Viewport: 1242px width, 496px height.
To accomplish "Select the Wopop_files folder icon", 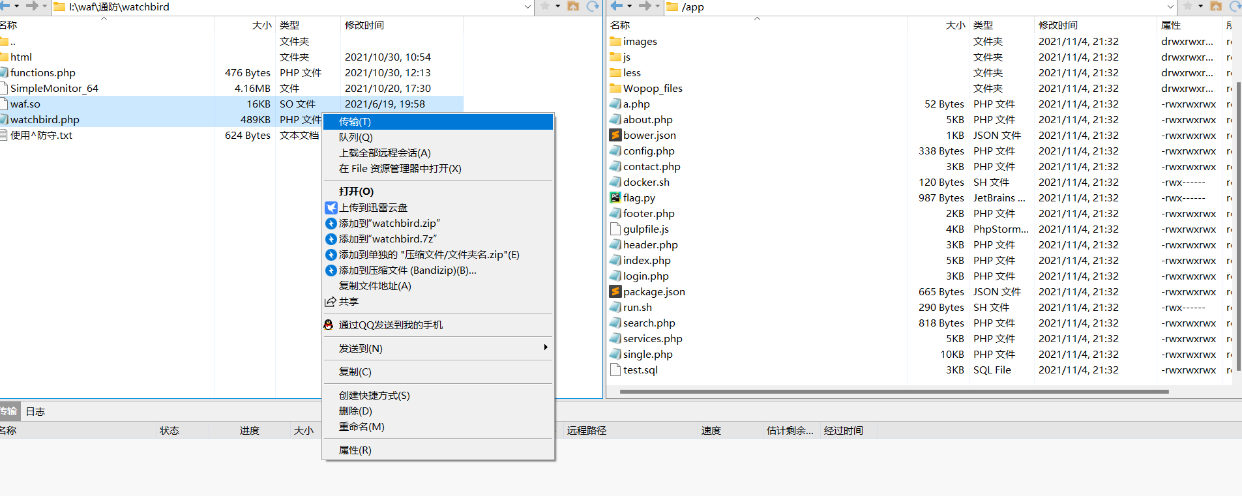I will [x=615, y=88].
